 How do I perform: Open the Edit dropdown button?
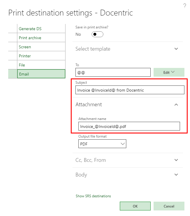tap(169, 72)
